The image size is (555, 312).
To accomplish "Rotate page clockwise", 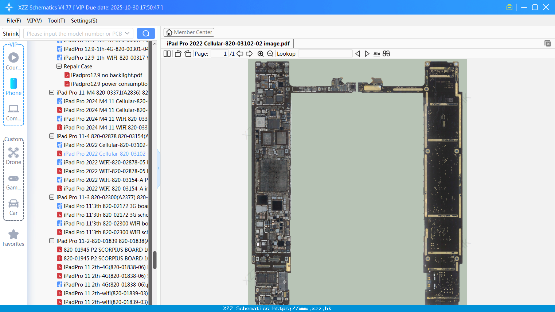I will pyautogui.click(x=188, y=53).
